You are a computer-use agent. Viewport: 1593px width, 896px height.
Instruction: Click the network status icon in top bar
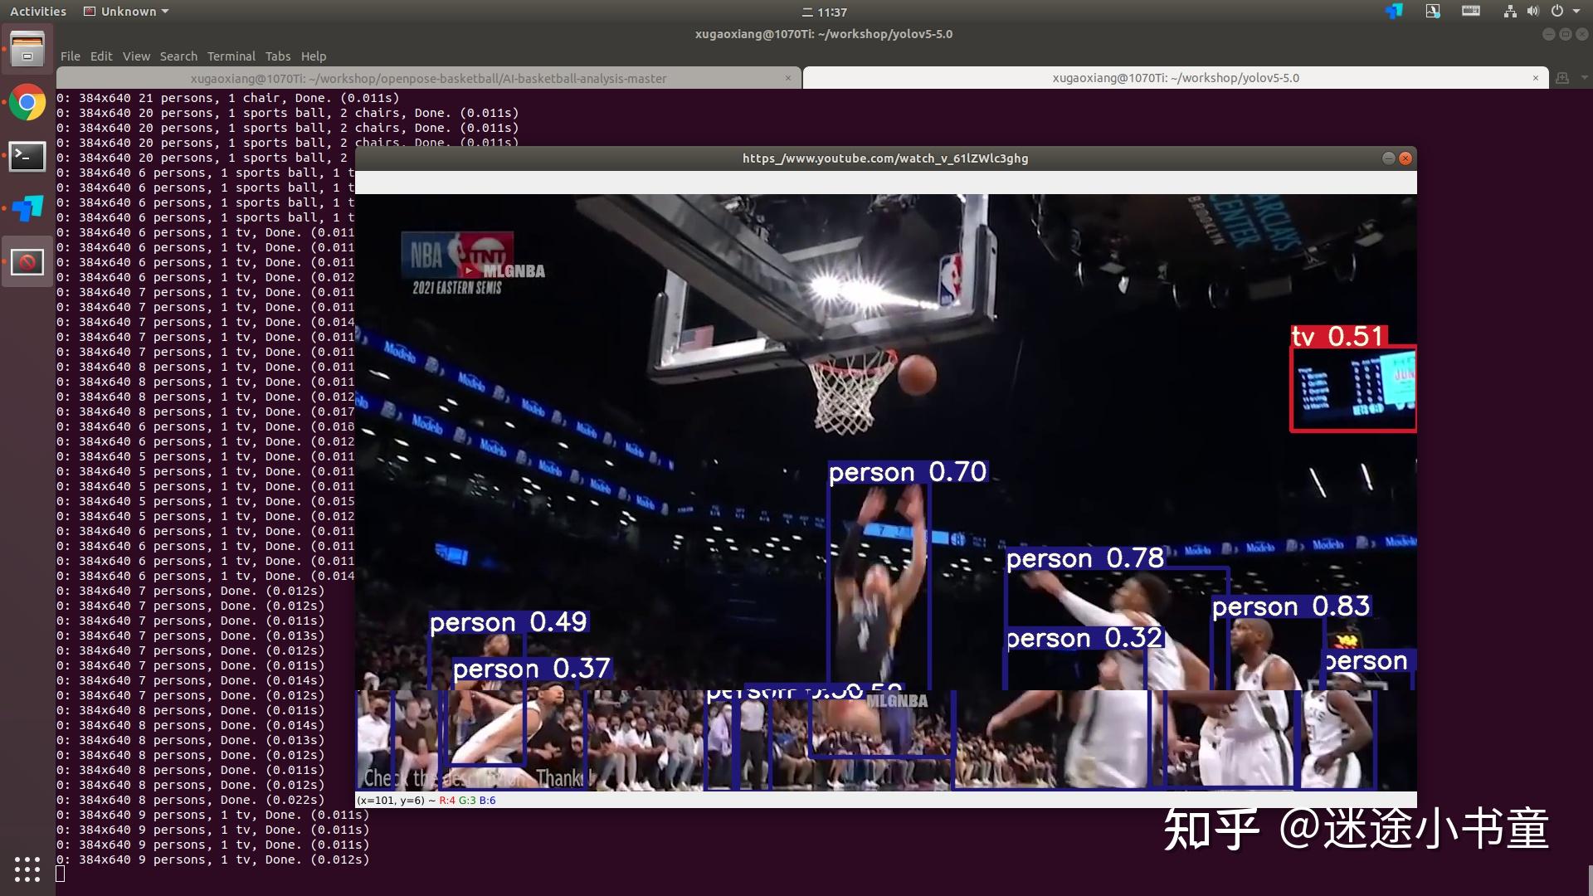click(1509, 12)
